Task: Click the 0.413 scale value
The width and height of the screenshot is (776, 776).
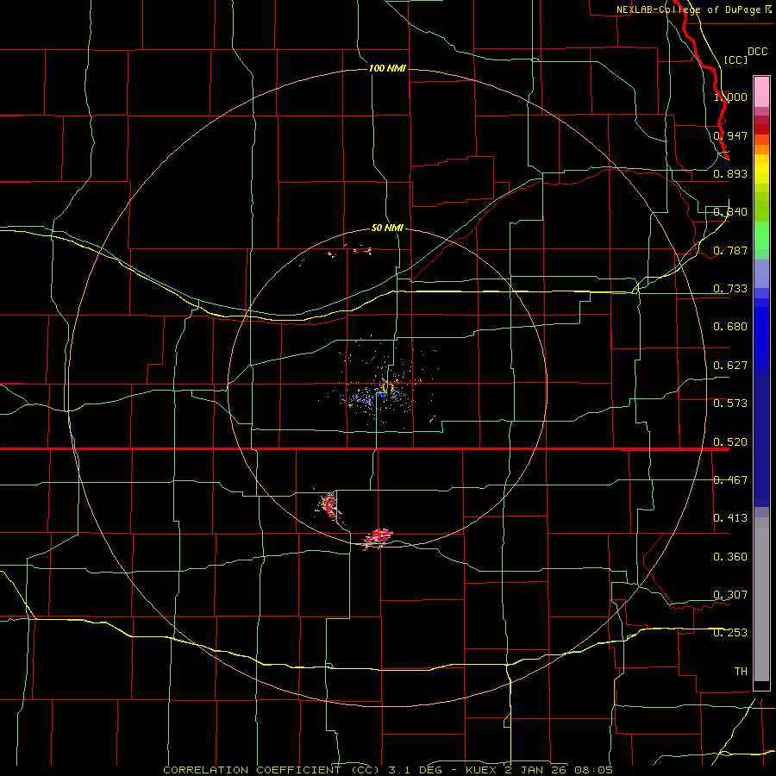Action: [730, 518]
